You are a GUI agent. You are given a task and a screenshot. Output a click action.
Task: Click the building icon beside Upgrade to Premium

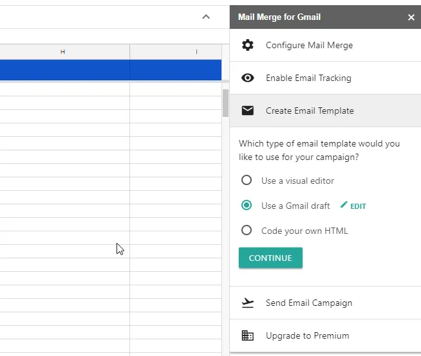coord(248,335)
